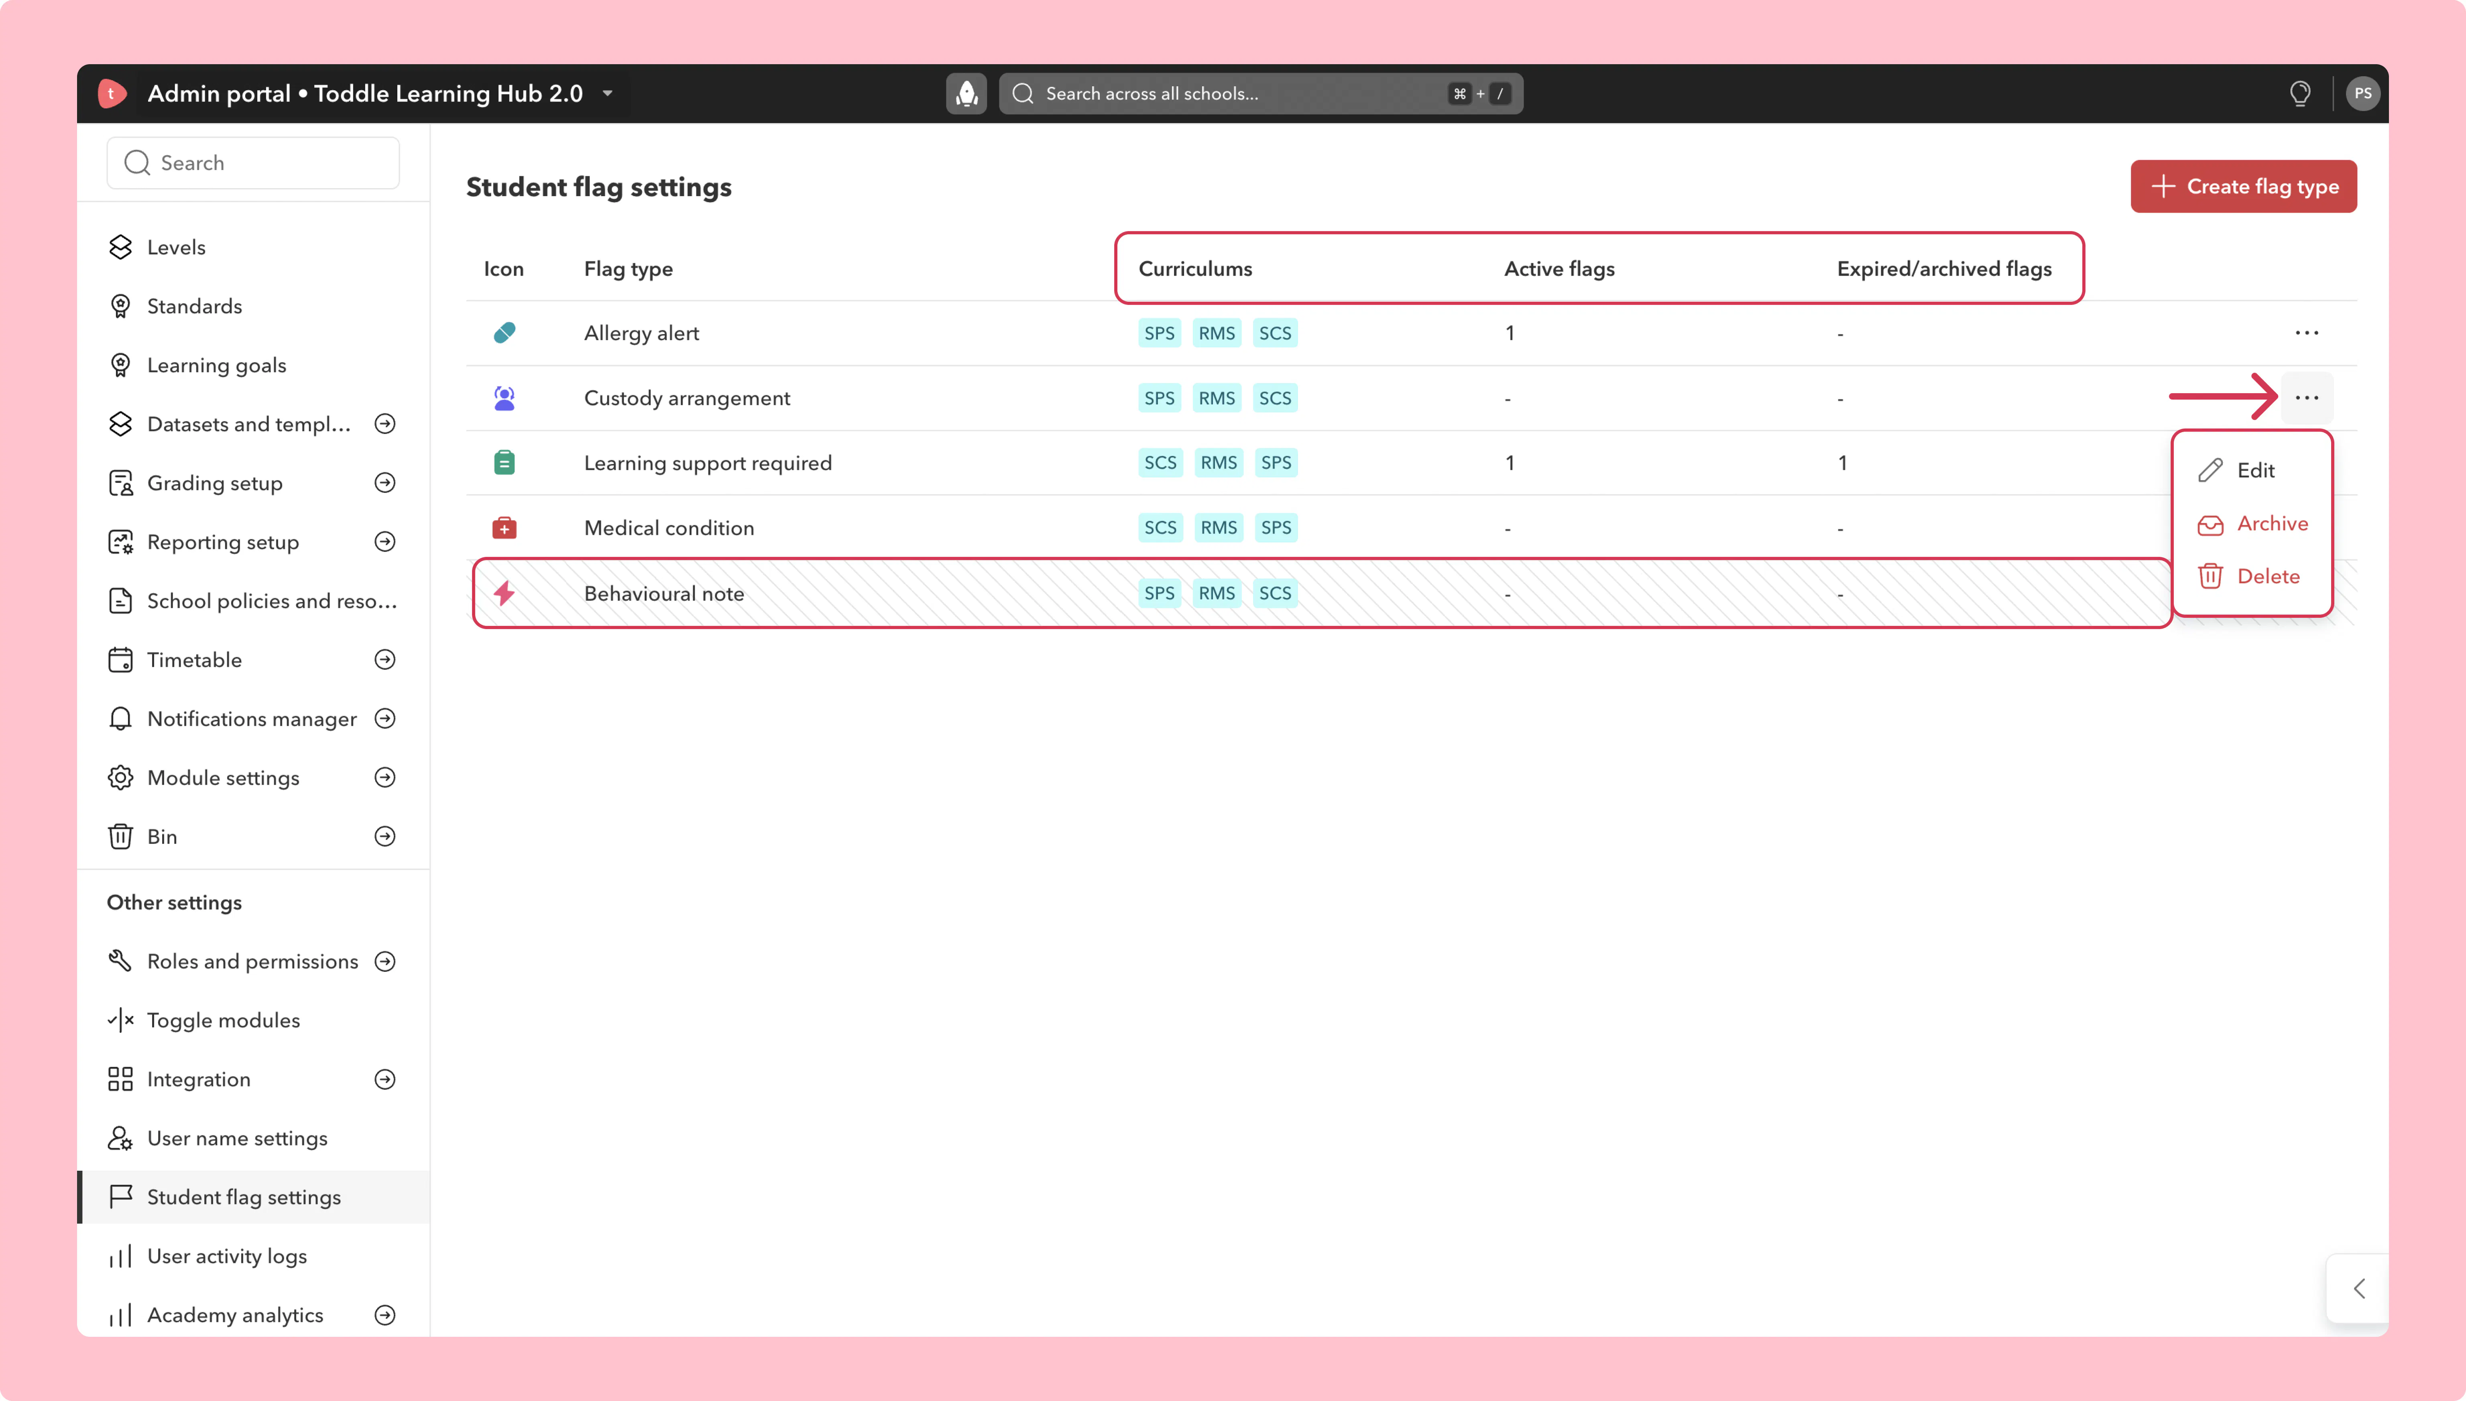Expand the Bin arrow

click(385, 836)
